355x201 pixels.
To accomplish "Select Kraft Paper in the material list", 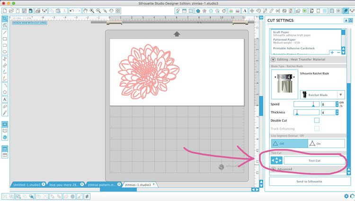I will pos(292,34).
